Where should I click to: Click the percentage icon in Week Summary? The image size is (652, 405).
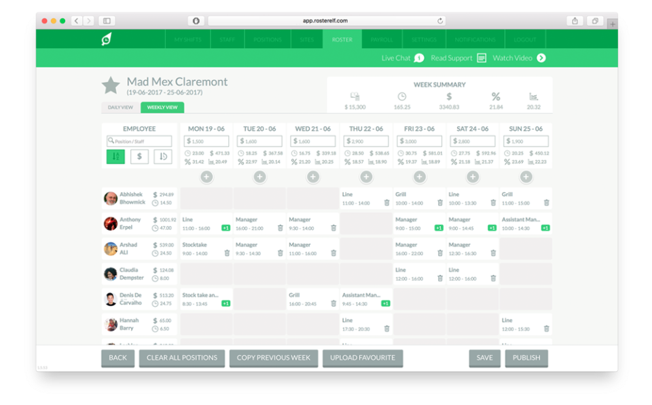pos(495,97)
